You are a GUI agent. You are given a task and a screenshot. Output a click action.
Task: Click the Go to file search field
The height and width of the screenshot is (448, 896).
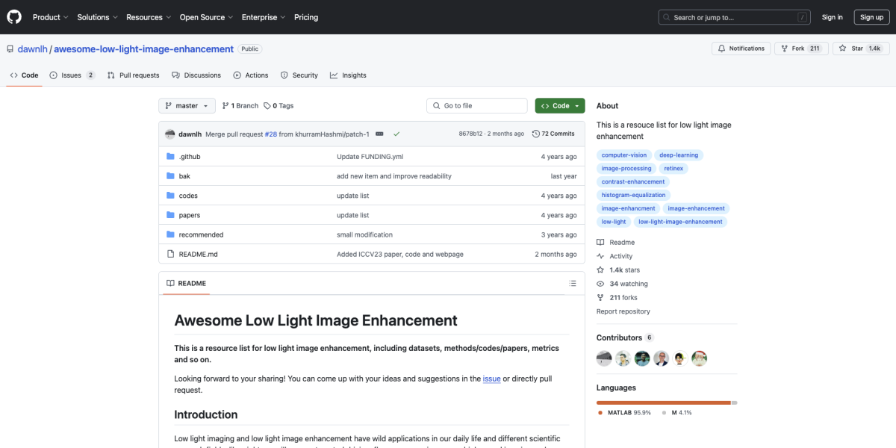pyautogui.click(x=477, y=106)
